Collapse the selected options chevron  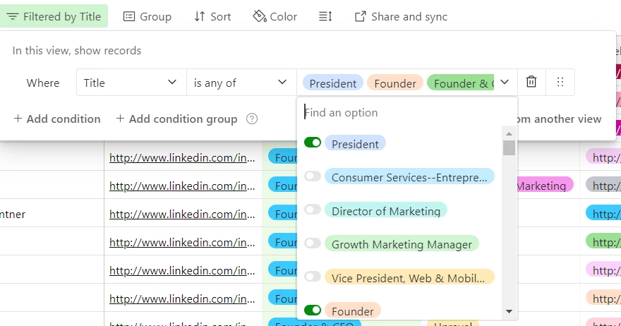[505, 83]
